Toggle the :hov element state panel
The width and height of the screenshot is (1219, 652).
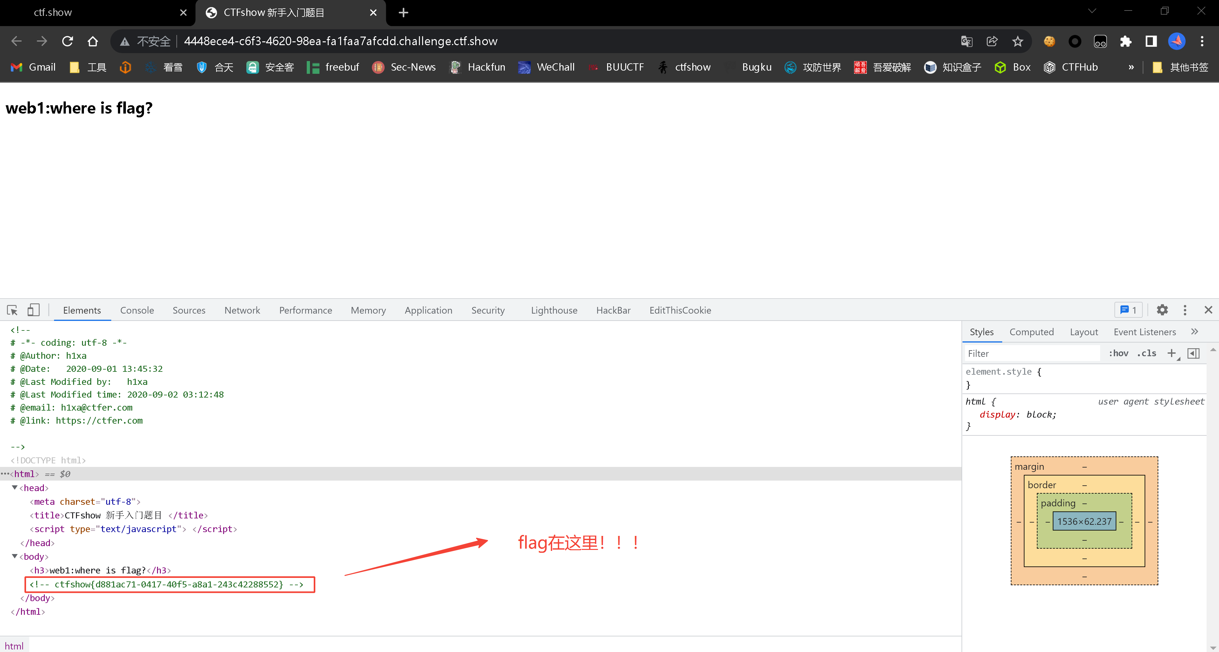click(x=1118, y=353)
